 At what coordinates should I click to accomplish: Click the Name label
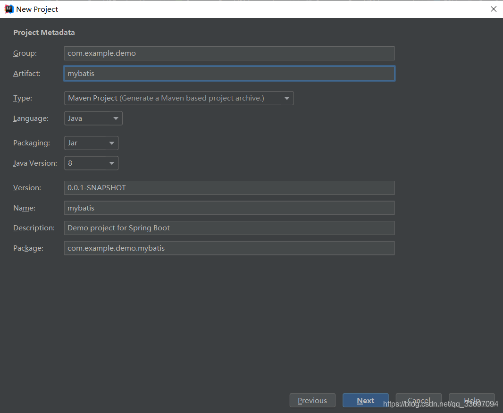coord(24,208)
